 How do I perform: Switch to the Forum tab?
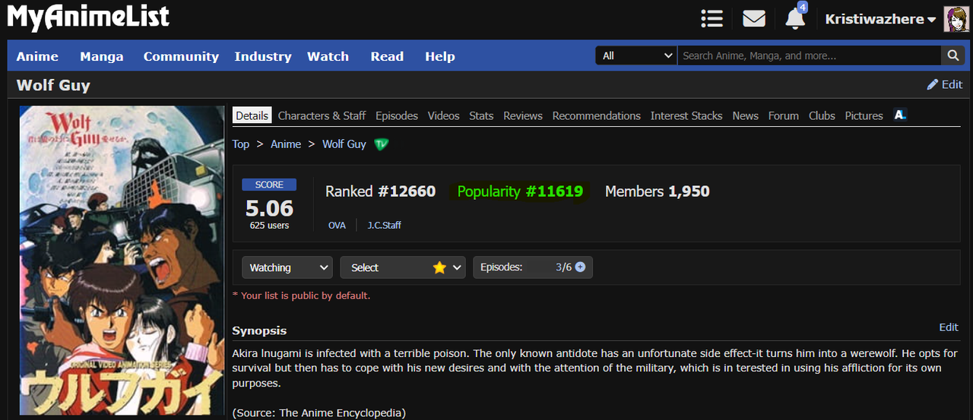coord(784,115)
